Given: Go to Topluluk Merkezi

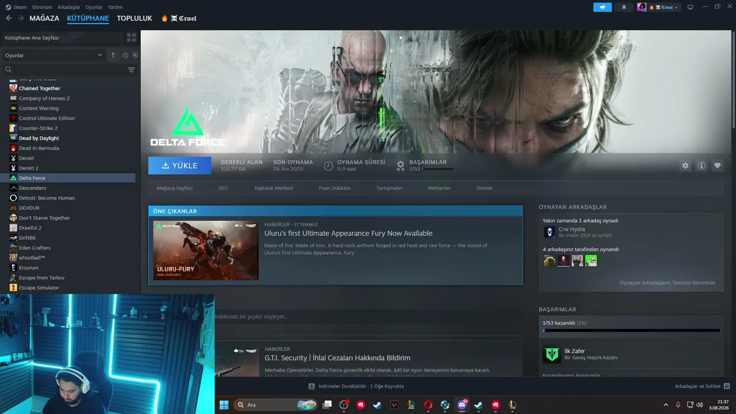Looking at the screenshot, I should click(x=274, y=188).
